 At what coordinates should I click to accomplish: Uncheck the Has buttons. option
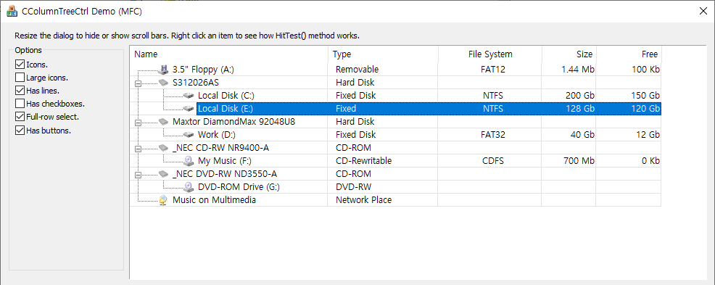pyautogui.click(x=20, y=131)
